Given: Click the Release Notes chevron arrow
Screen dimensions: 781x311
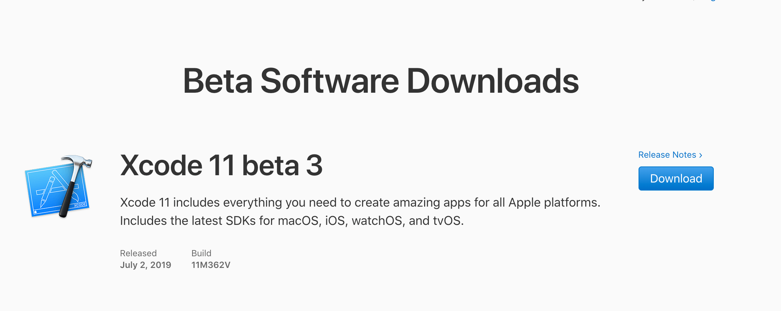Looking at the screenshot, I should point(701,155).
